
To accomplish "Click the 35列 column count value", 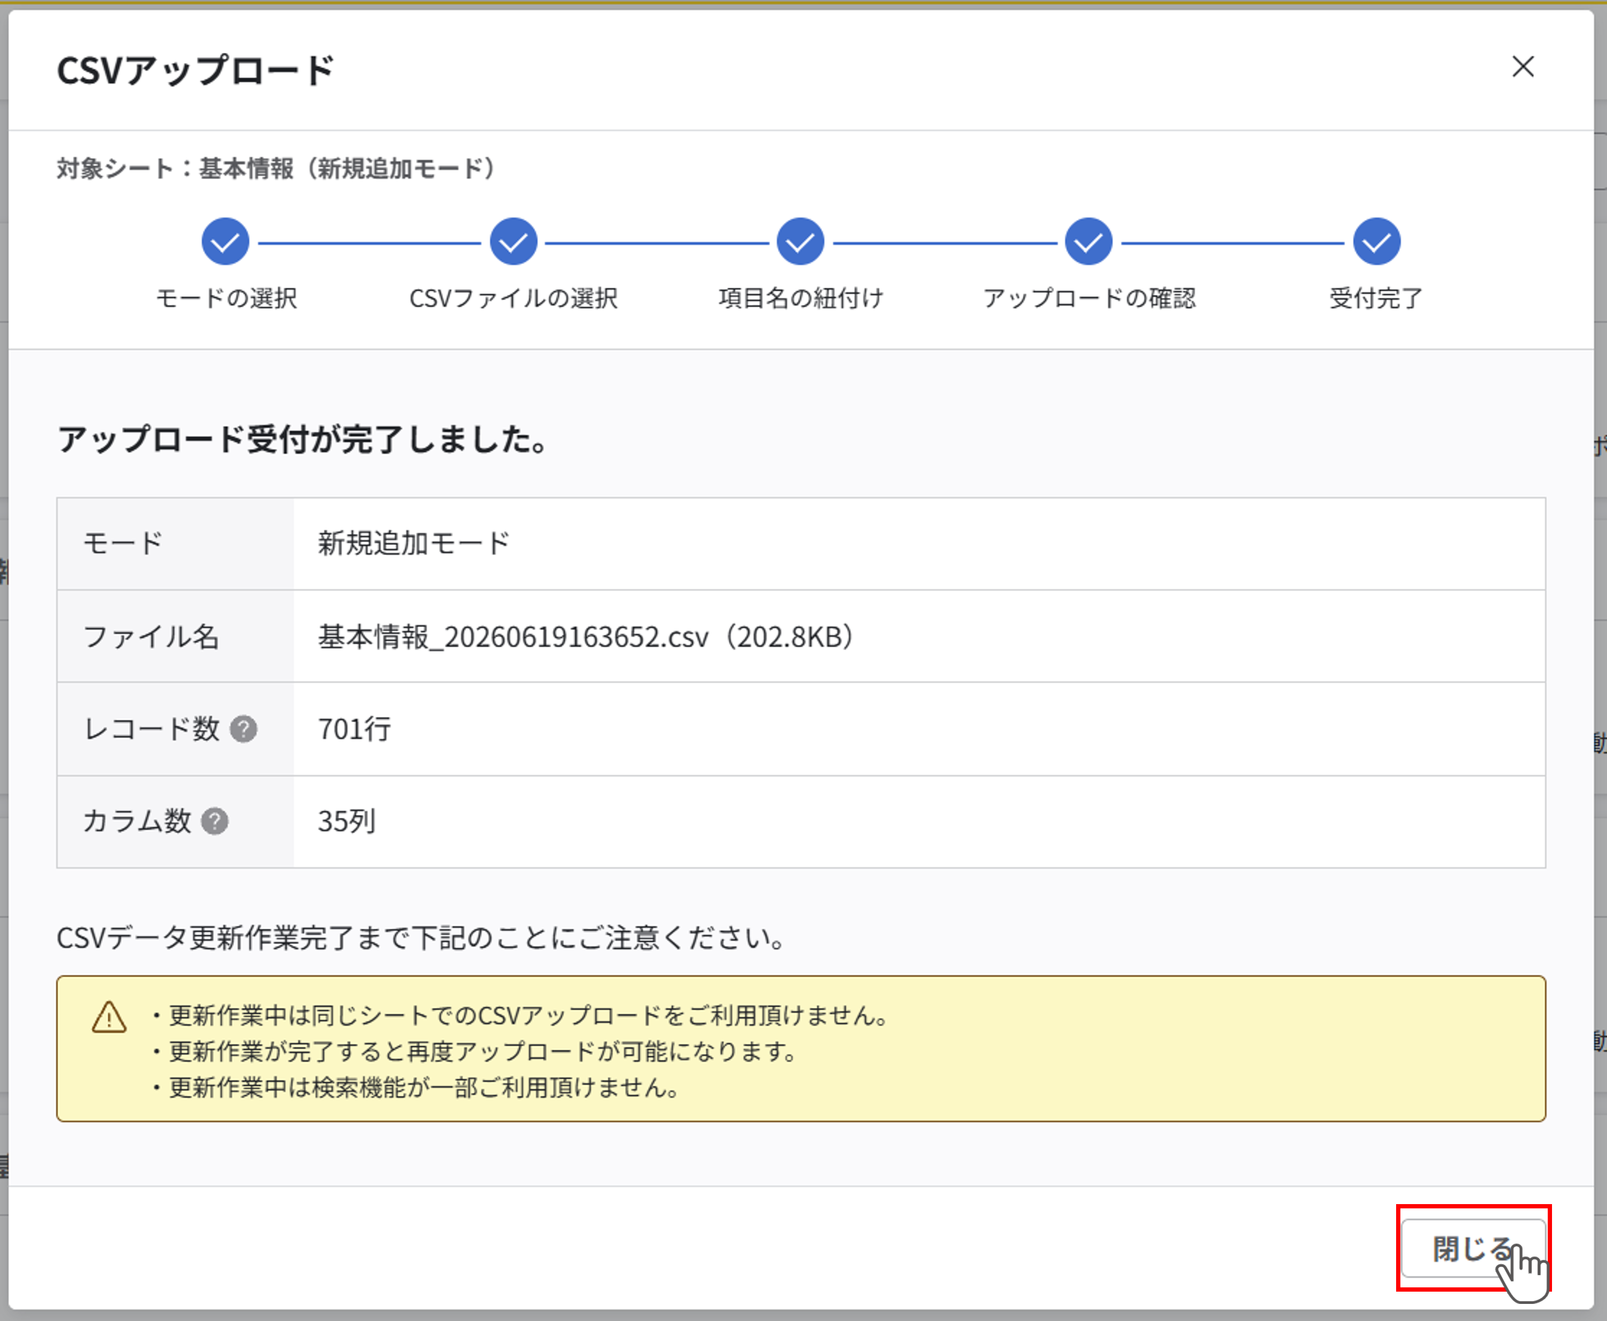I will click(347, 821).
